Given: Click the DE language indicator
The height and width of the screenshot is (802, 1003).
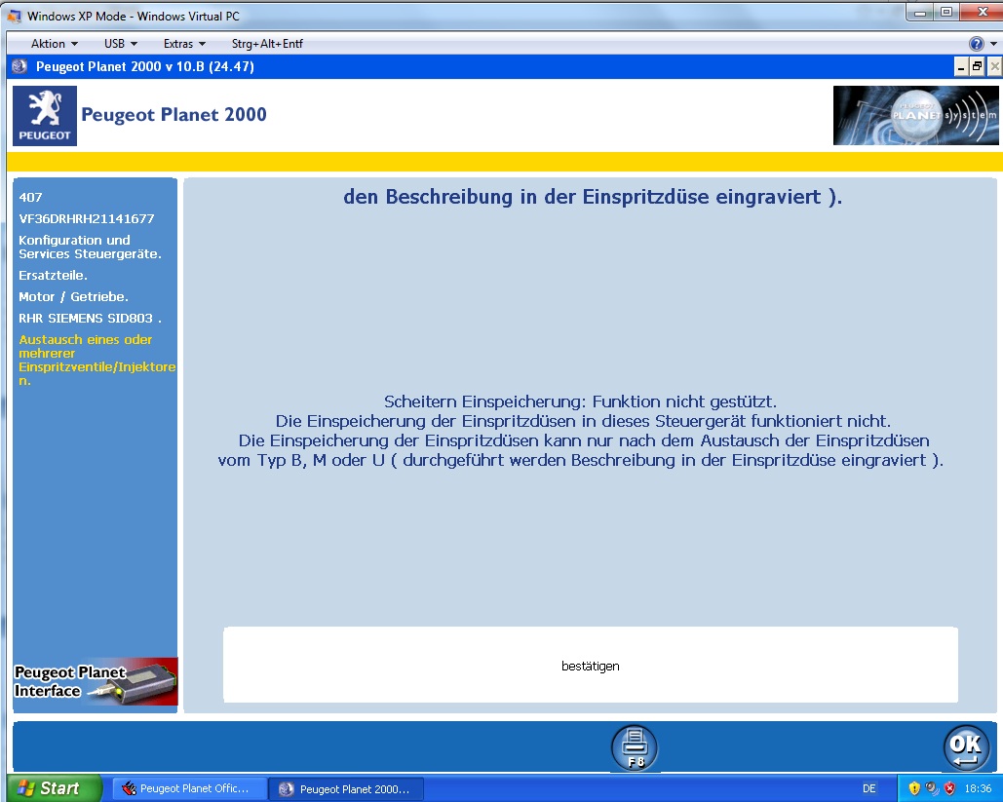Looking at the screenshot, I should [868, 788].
